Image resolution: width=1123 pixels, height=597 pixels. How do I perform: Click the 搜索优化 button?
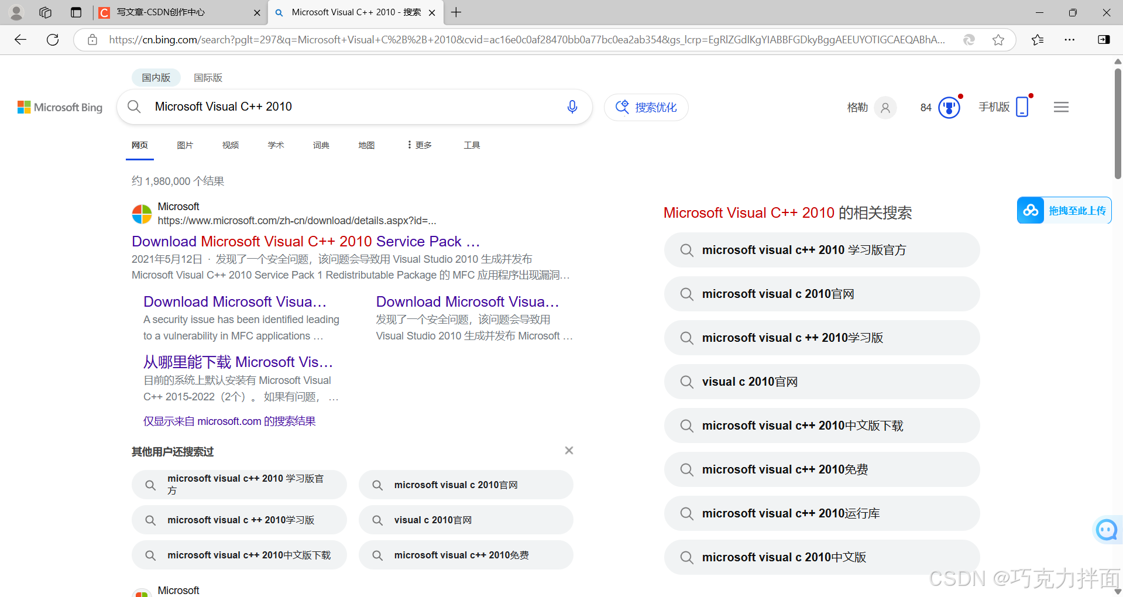click(x=646, y=107)
